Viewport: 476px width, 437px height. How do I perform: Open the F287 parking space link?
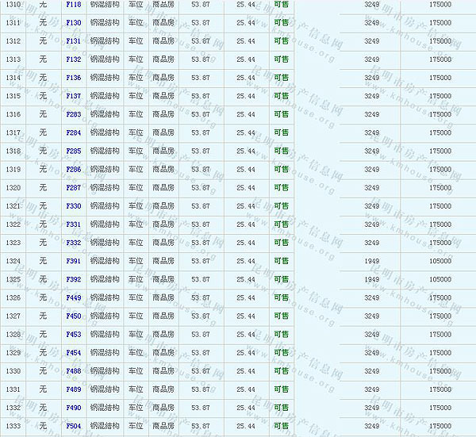(x=74, y=187)
